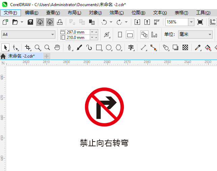Toggle the rulers display icon

(213, 22)
